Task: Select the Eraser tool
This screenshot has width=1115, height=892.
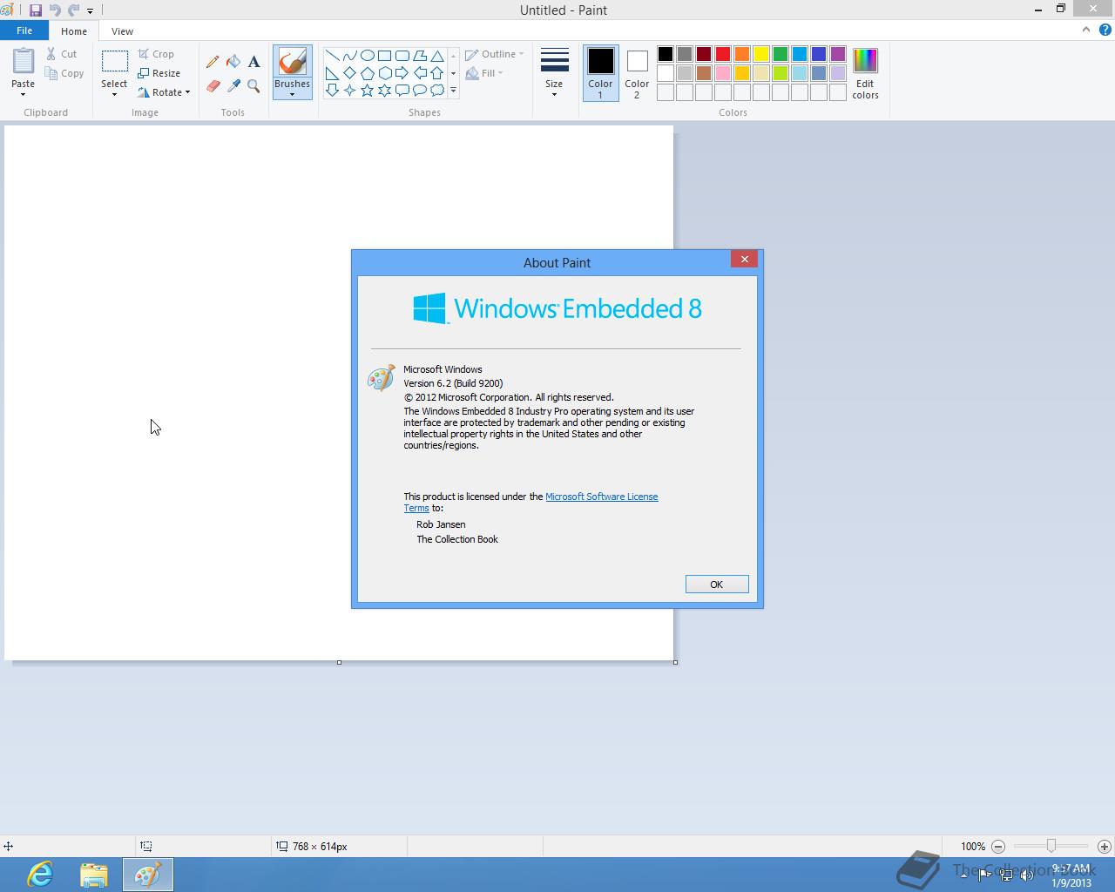Action: pyautogui.click(x=213, y=85)
